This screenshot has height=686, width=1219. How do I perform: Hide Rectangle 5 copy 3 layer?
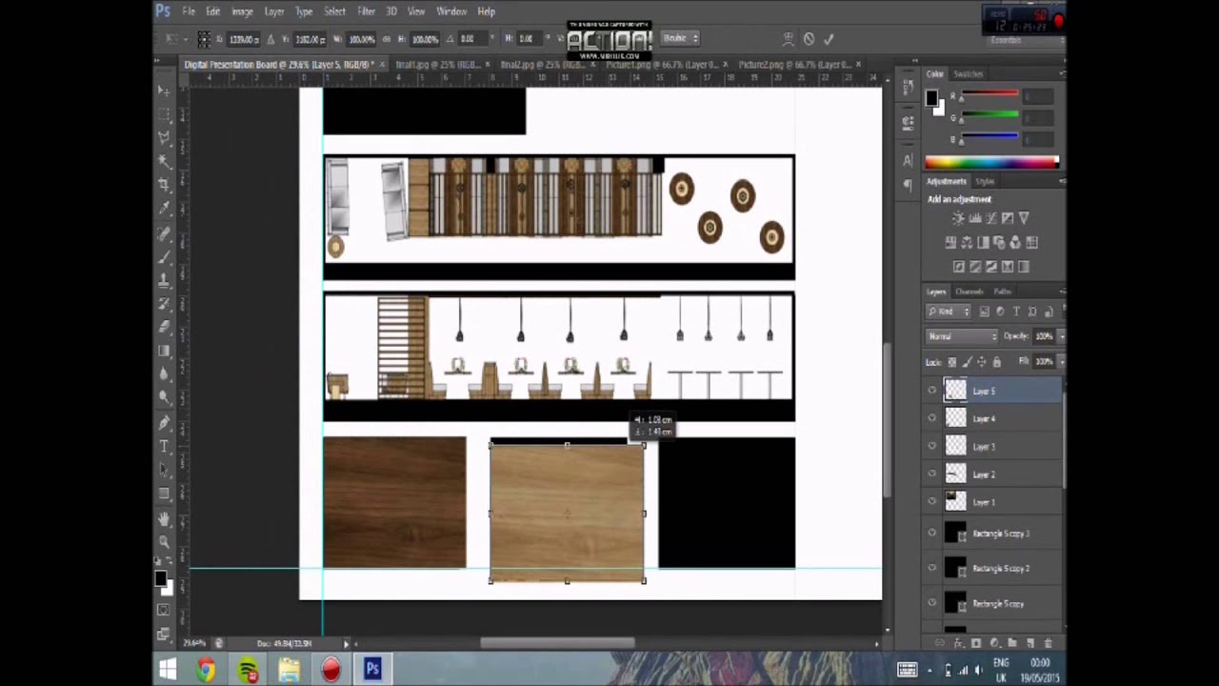[x=932, y=534]
